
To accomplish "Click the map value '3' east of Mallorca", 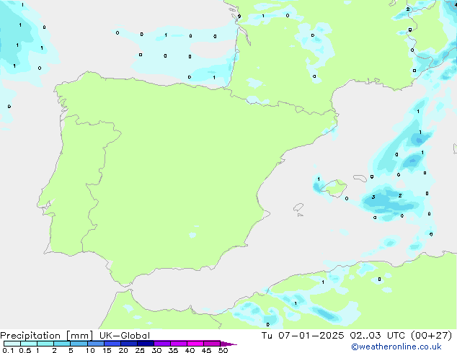I will tap(373, 197).
